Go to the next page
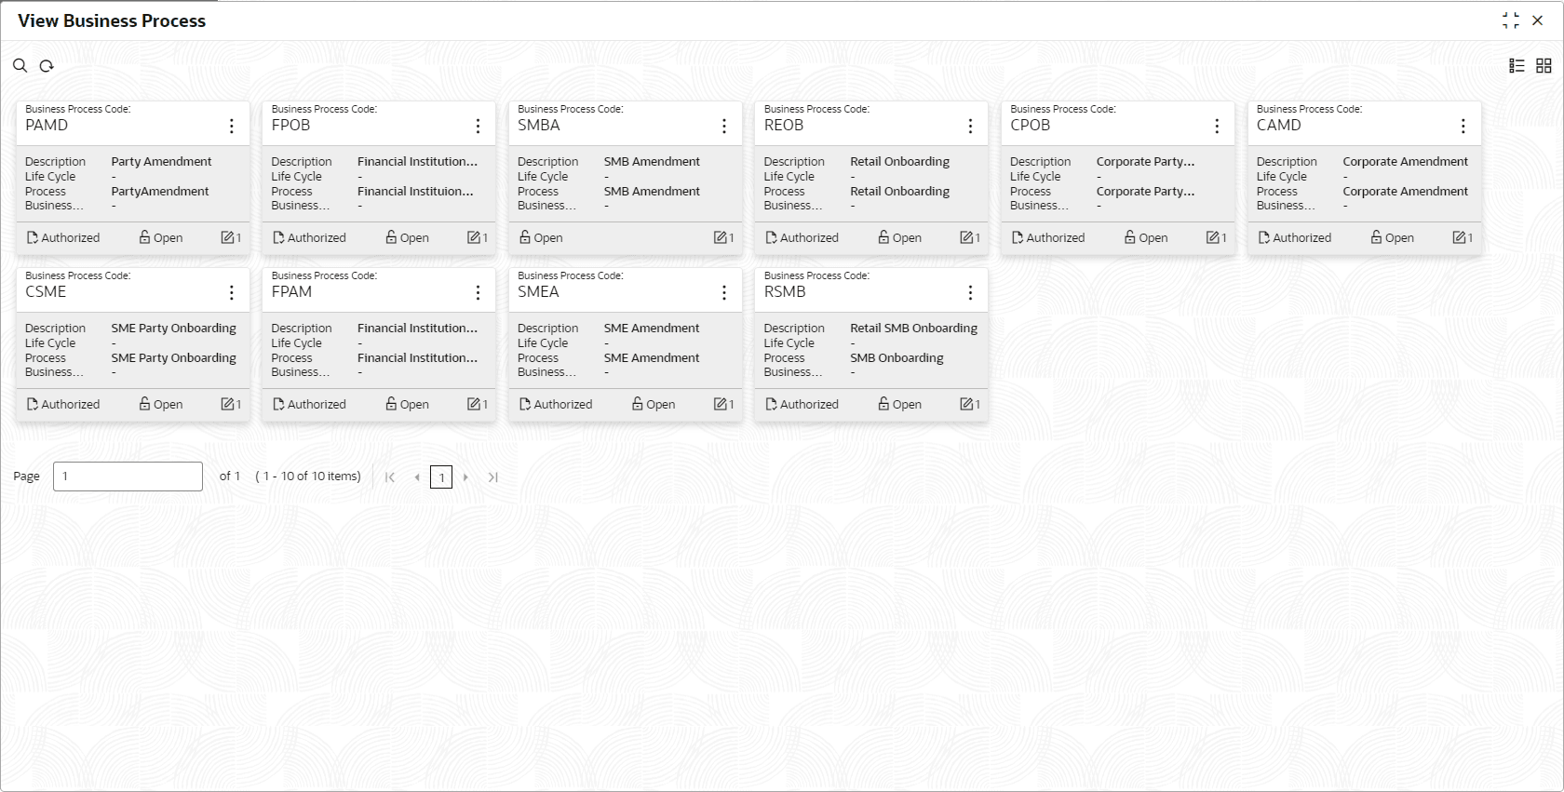1564x792 pixels. 465,477
